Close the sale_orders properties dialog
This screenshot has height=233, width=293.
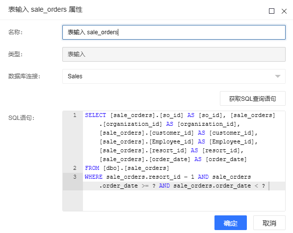point(284,11)
